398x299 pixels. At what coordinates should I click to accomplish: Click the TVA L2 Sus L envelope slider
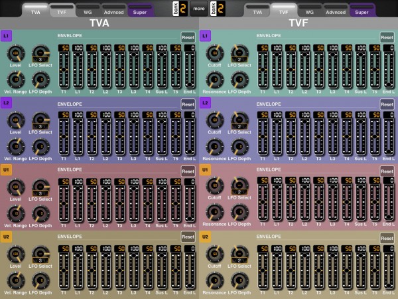(162, 136)
